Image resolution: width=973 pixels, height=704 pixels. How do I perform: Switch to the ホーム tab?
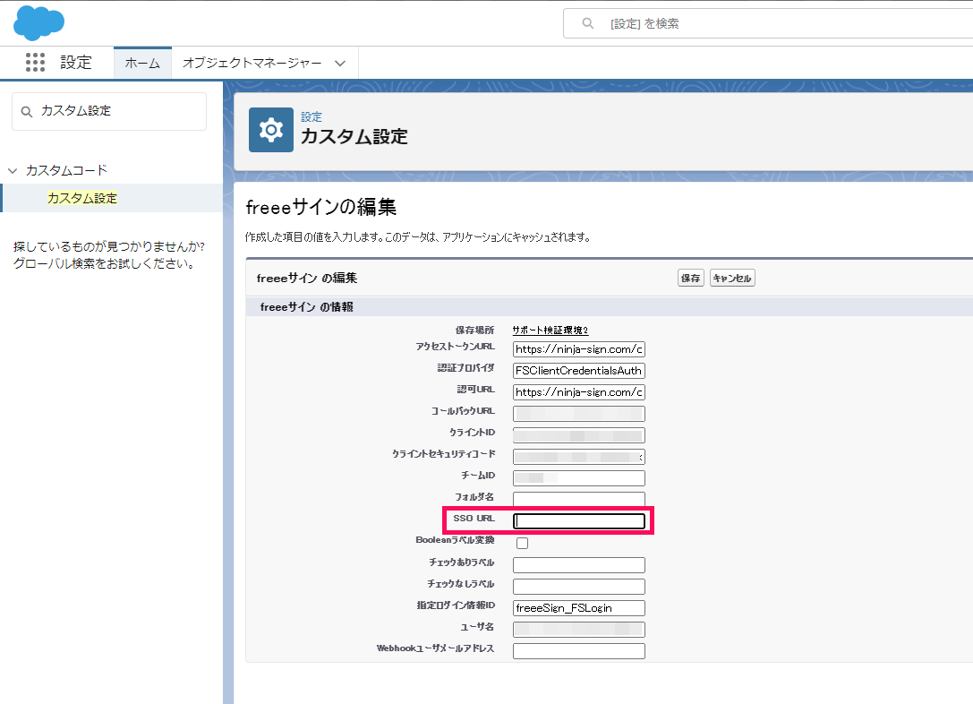click(x=142, y=63)
